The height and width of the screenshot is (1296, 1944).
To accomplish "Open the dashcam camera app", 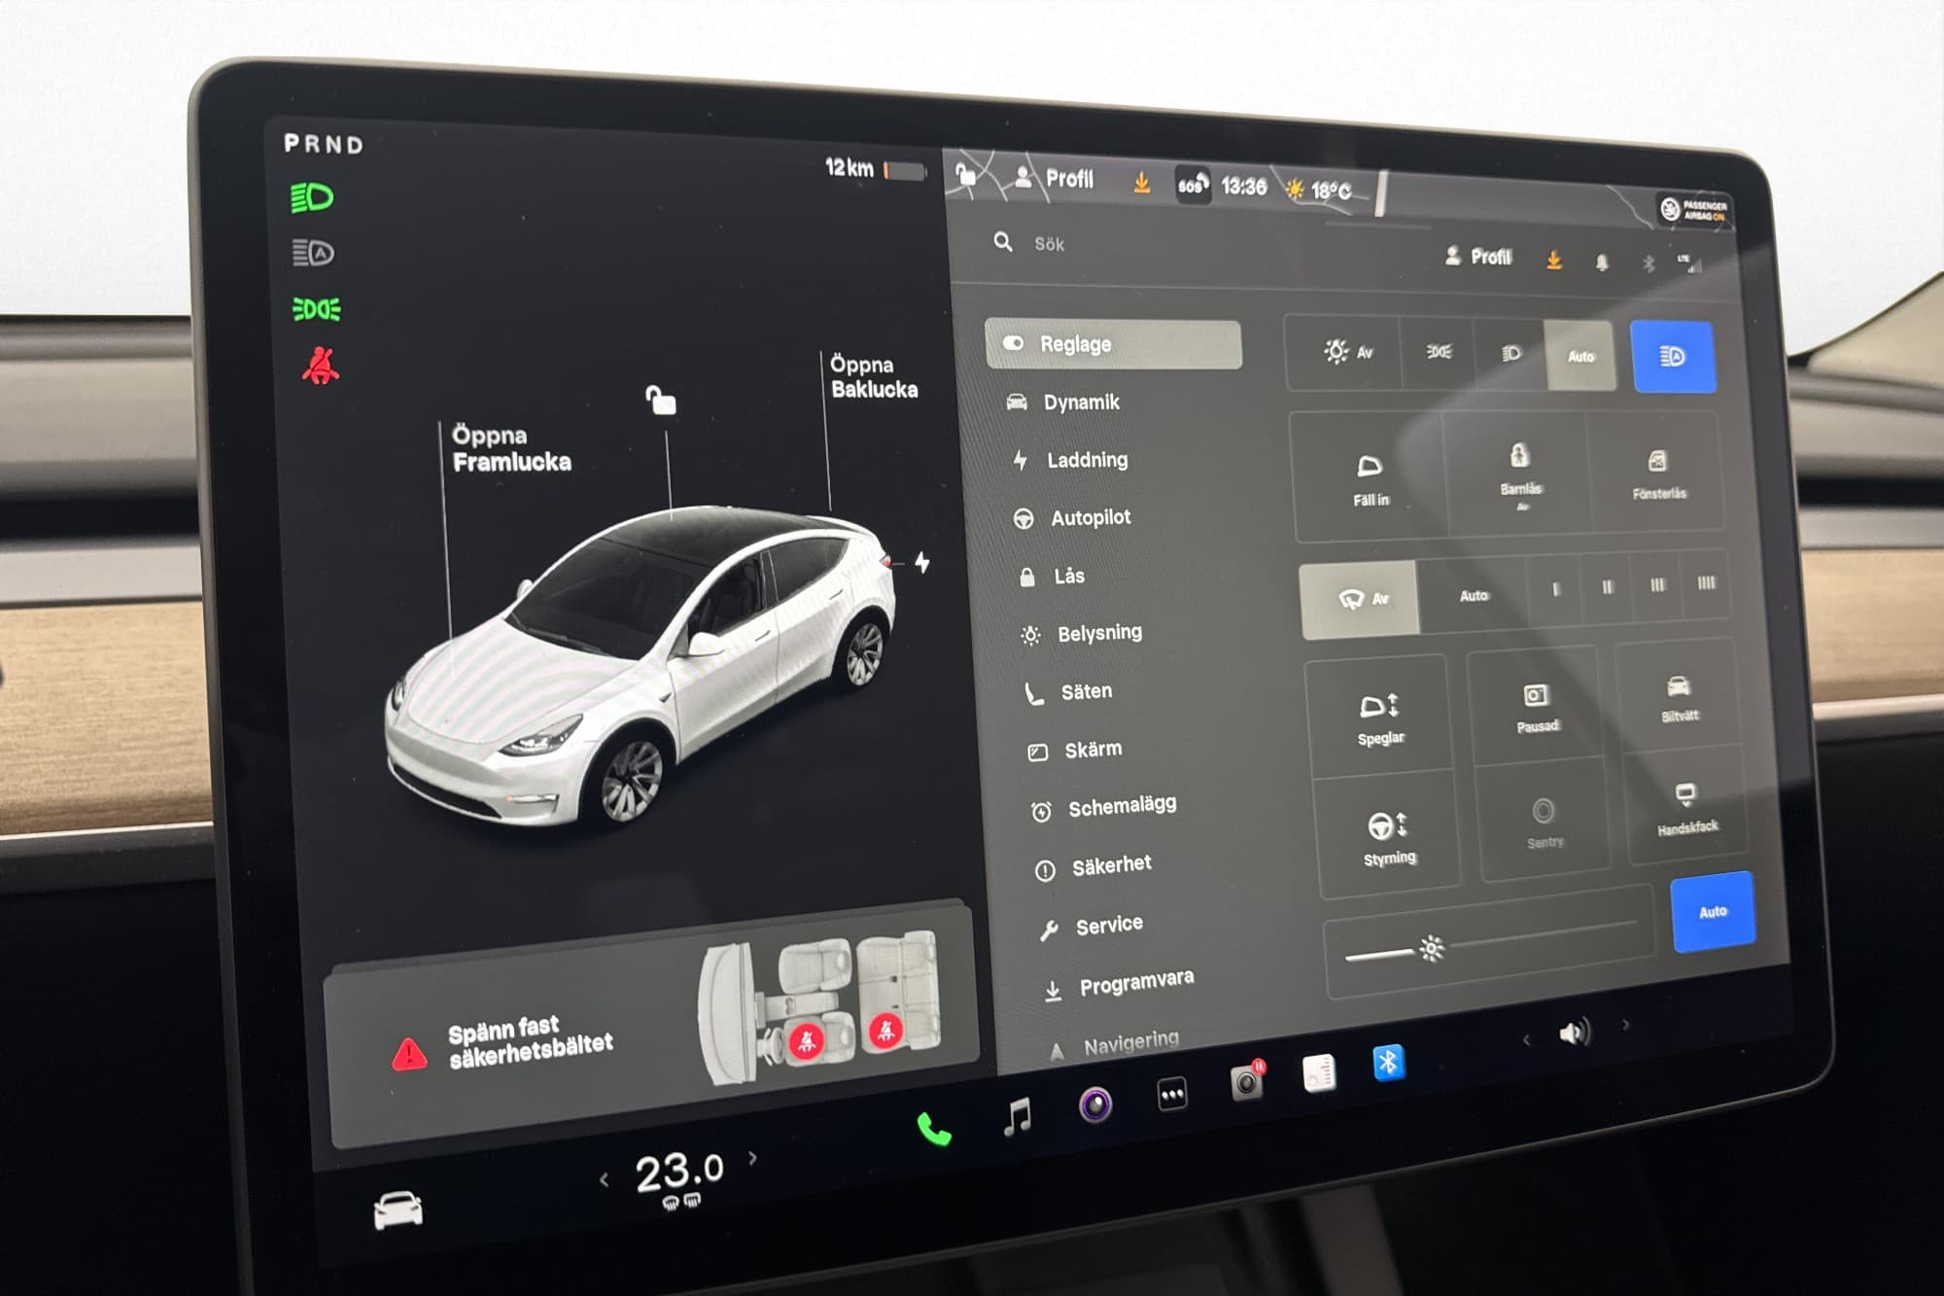I will (x=1246, y=1082).
